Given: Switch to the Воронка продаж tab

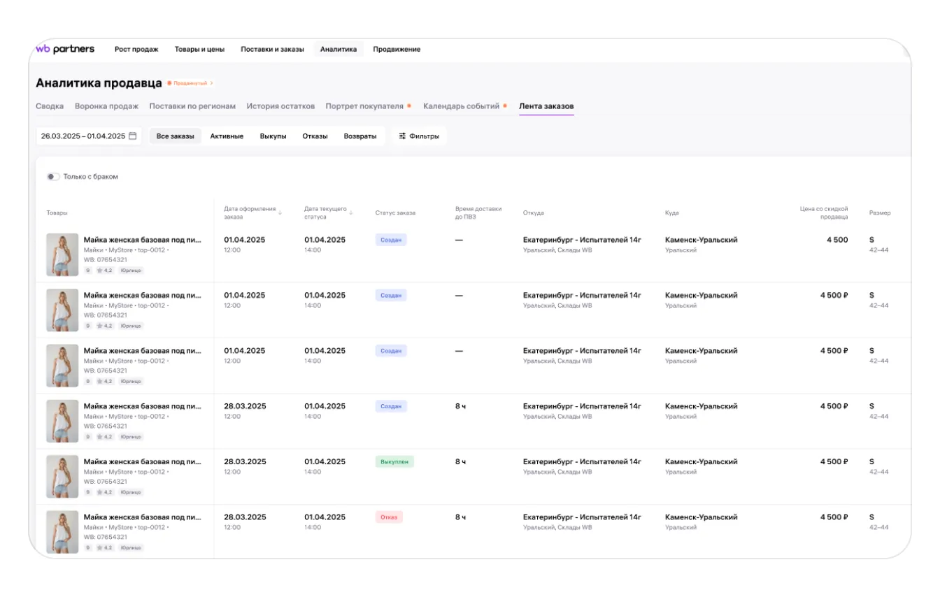Looking at the screenshot, I should pos(106,106).
